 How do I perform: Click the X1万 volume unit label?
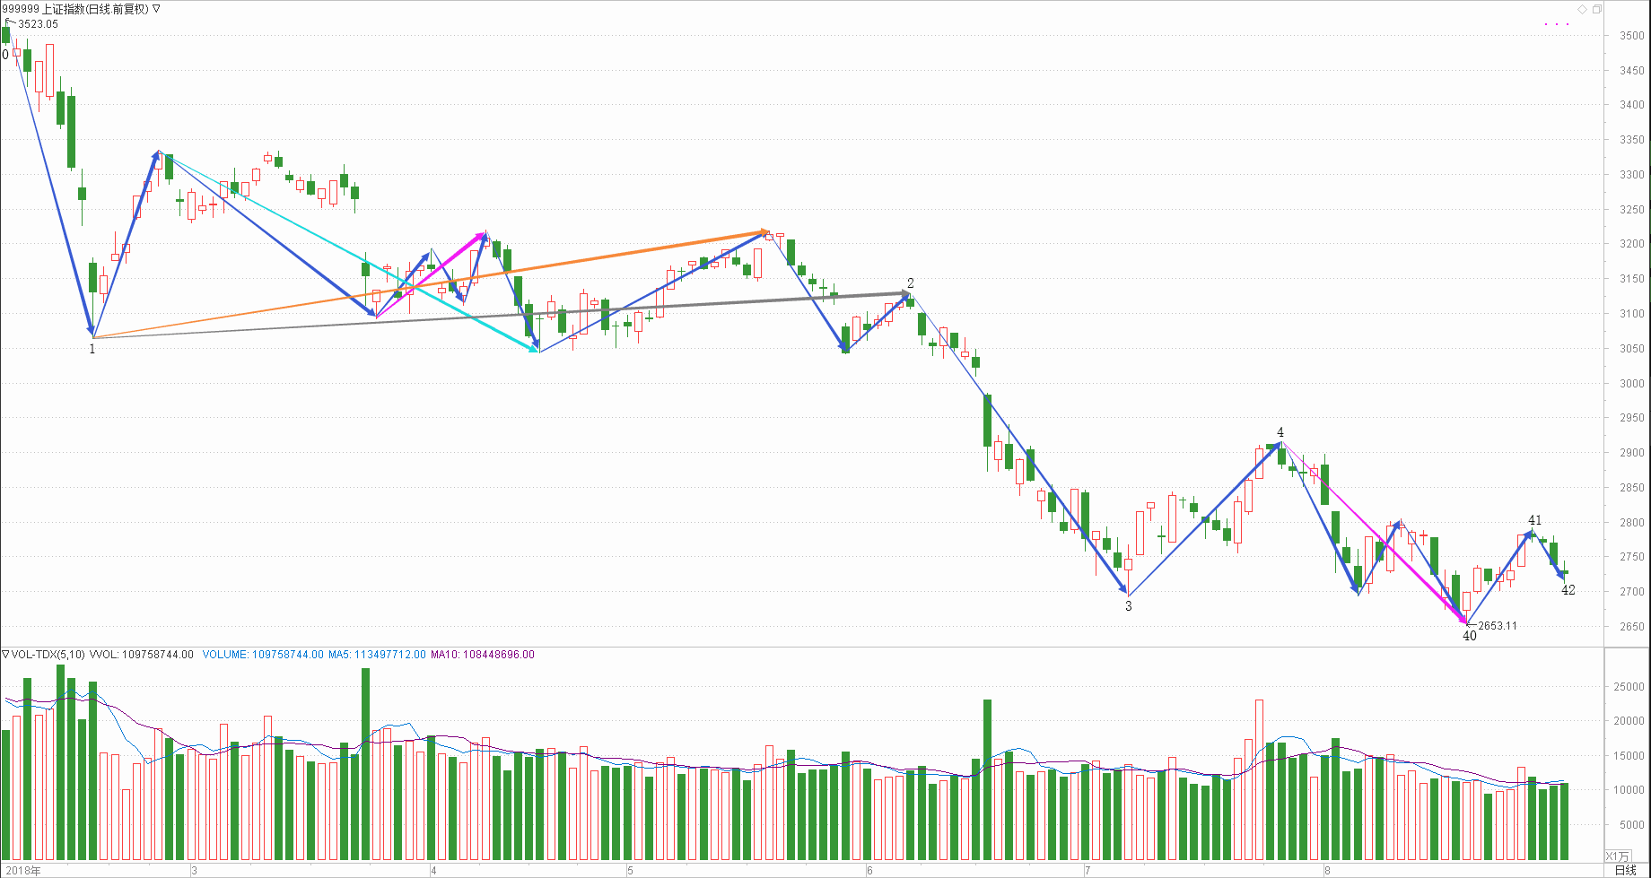[x=1617, y=856]
